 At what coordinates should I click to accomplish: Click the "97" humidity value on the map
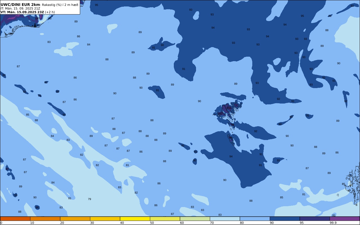tap(7, 169)
